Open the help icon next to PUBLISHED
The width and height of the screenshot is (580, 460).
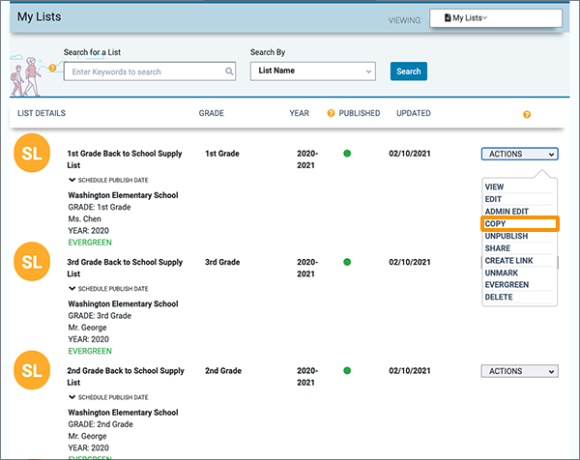click(x=331, y=113)
